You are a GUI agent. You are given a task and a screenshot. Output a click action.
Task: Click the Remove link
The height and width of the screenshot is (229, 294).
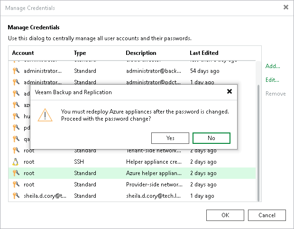click(x=276, y=94)
